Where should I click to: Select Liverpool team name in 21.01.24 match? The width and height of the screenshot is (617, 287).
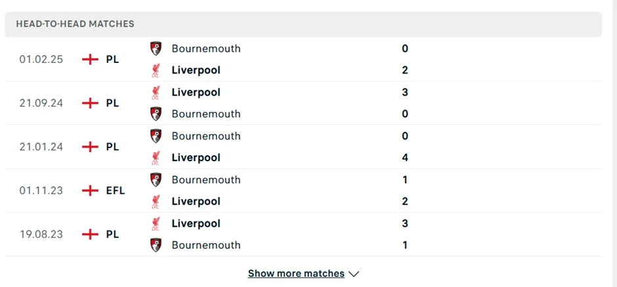[x=196, y=158]
